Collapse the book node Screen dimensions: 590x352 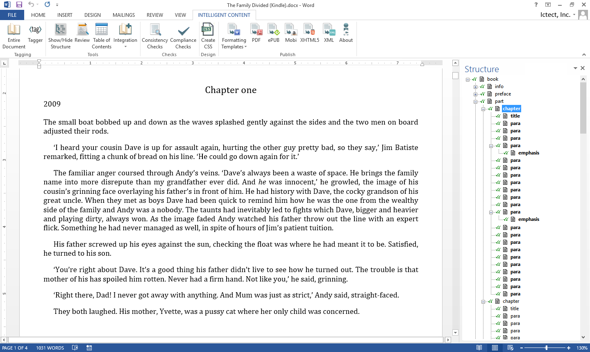tap(467, 79)
